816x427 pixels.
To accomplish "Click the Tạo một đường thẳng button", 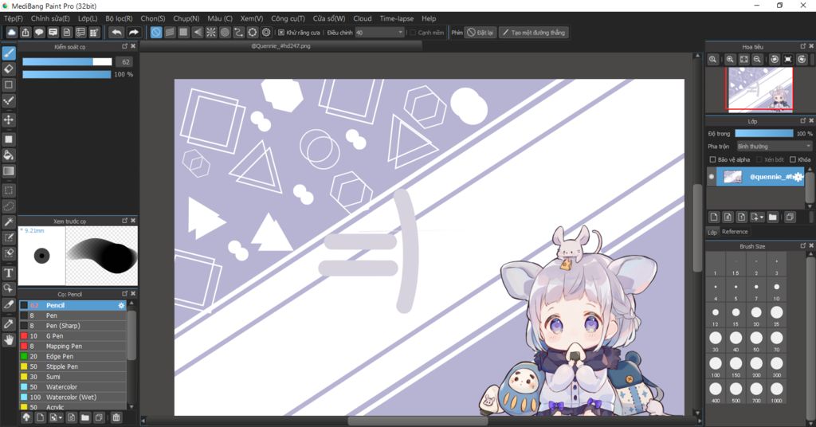I will coord(533,32).
